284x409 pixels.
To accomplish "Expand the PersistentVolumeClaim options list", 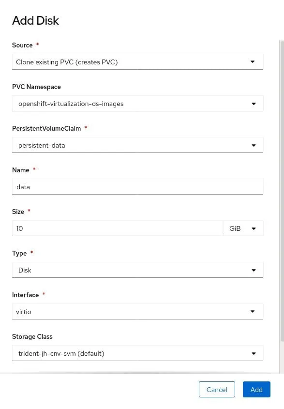I will click(x=138, y=145).
